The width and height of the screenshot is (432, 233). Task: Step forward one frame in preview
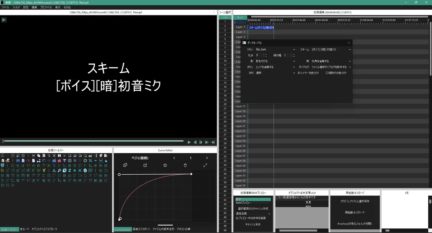pyautogui.click(x=201, y=142)
